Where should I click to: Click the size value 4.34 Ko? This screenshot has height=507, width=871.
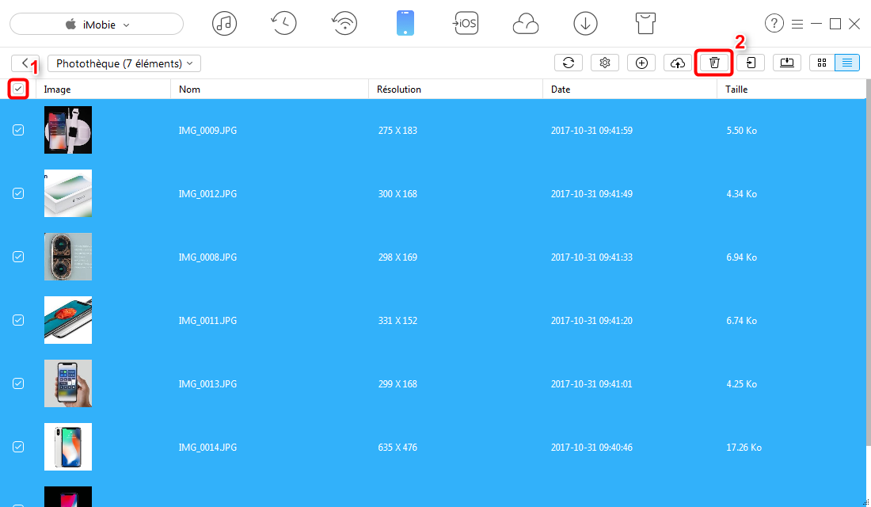coord(742,194)
